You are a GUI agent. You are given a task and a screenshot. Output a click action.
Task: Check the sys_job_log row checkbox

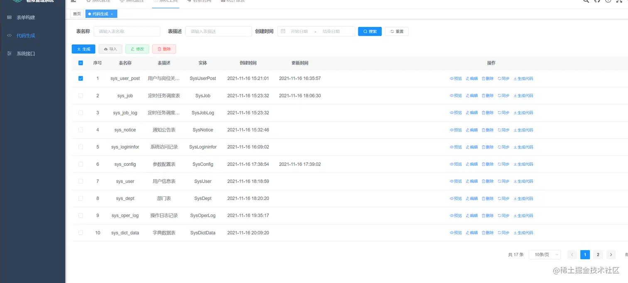[81, 113]
